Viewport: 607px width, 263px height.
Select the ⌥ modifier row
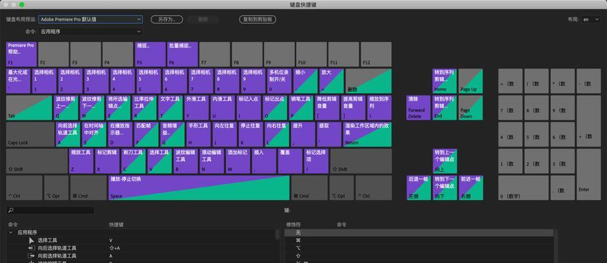pyautogui.click(x=419, y=248)
